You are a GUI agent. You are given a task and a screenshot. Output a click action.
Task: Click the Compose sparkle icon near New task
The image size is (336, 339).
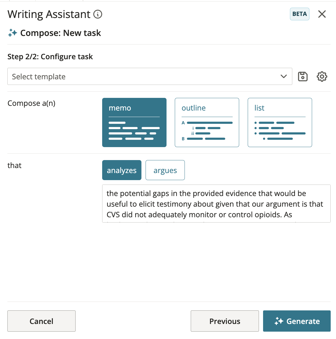(12, 33)
